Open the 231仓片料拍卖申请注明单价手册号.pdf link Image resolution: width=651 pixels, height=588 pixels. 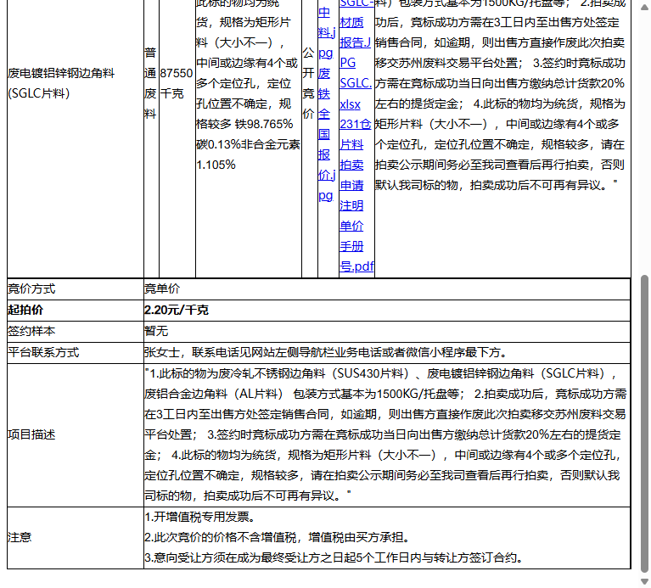356,195
